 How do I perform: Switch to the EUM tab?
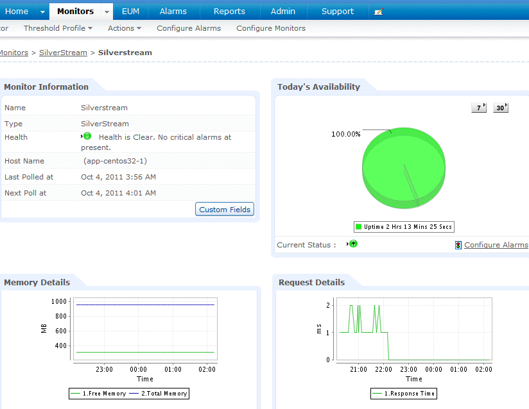130,11
